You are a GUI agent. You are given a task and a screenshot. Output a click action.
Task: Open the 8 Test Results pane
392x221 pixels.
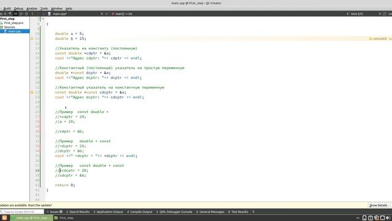238,212
